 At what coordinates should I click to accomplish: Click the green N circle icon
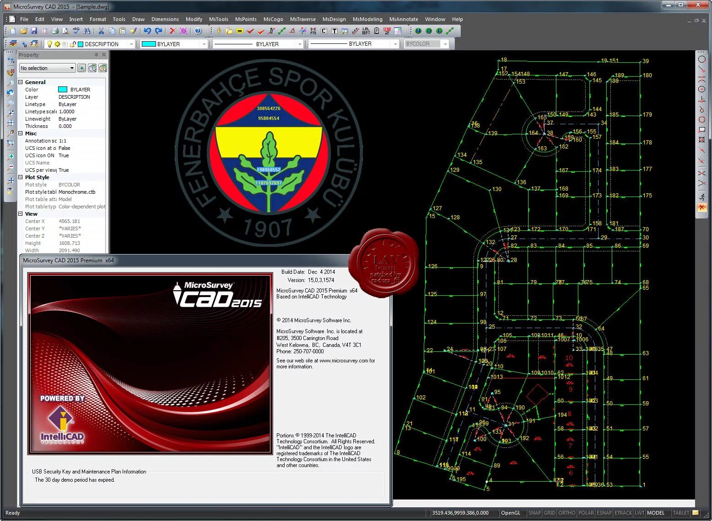click(418, 31)
